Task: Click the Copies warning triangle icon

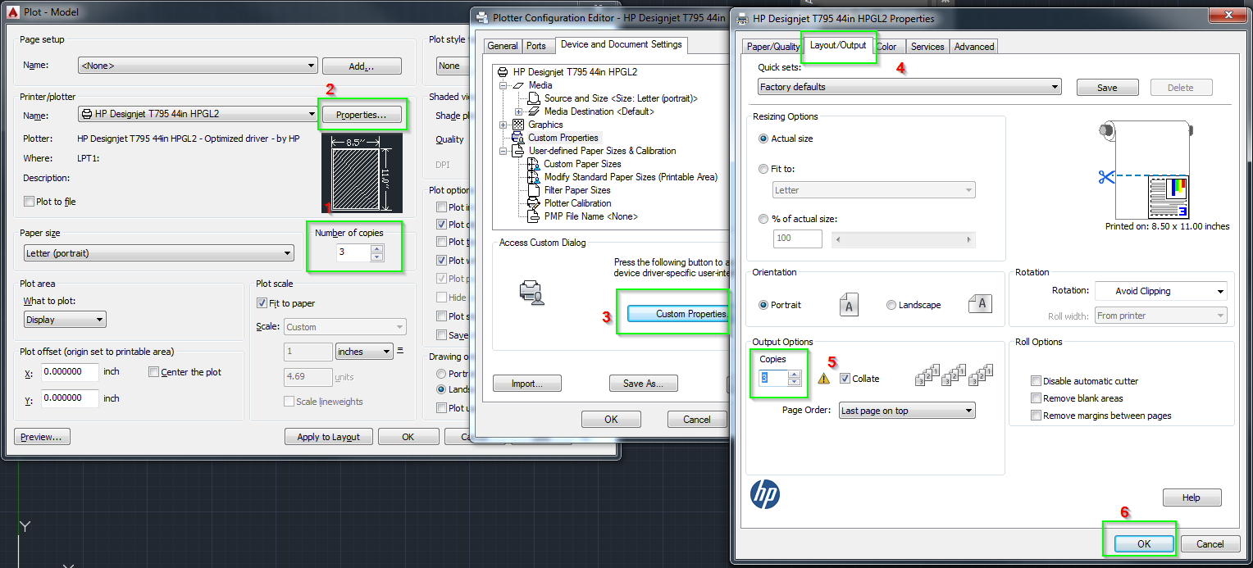Action: (823, 379)
